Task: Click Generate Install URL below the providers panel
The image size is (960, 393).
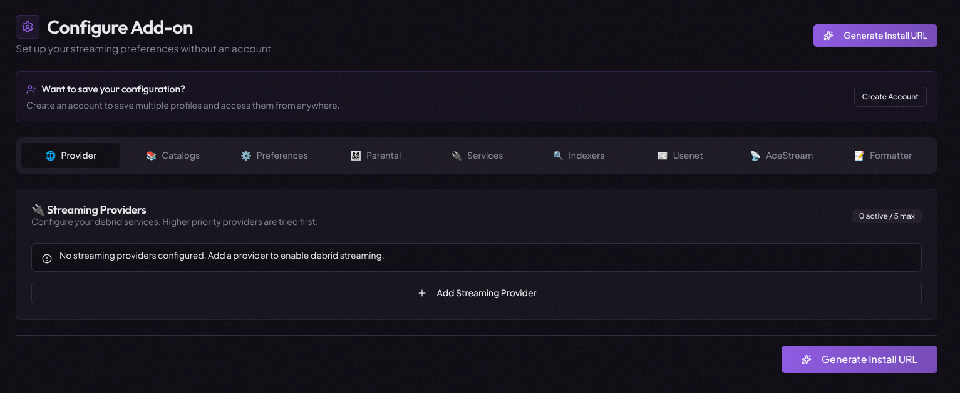Action: click(x=859, y=359)
